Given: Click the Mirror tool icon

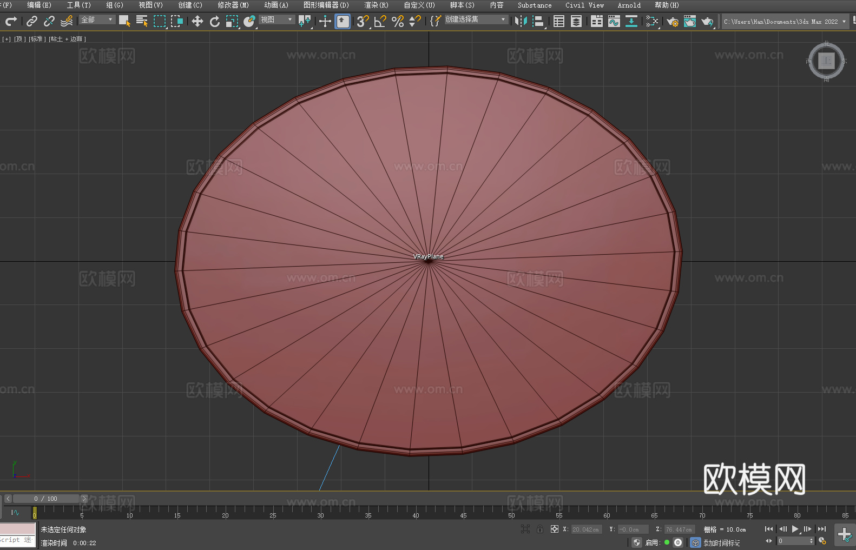Looking at the screenshot, I should 521,21.
